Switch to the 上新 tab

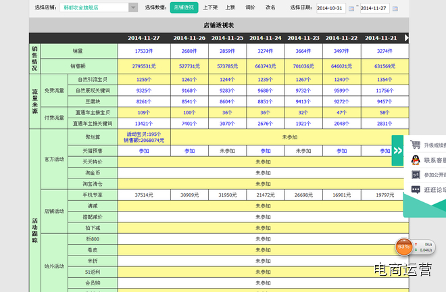(230, 7)
